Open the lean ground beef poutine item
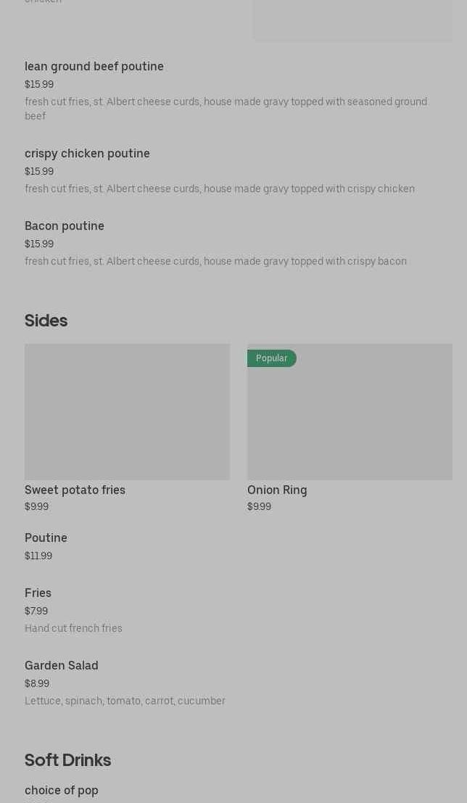 94,67
